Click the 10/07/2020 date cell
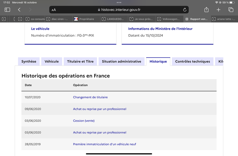This screenshot has width=238, height=156. (33, 97)
